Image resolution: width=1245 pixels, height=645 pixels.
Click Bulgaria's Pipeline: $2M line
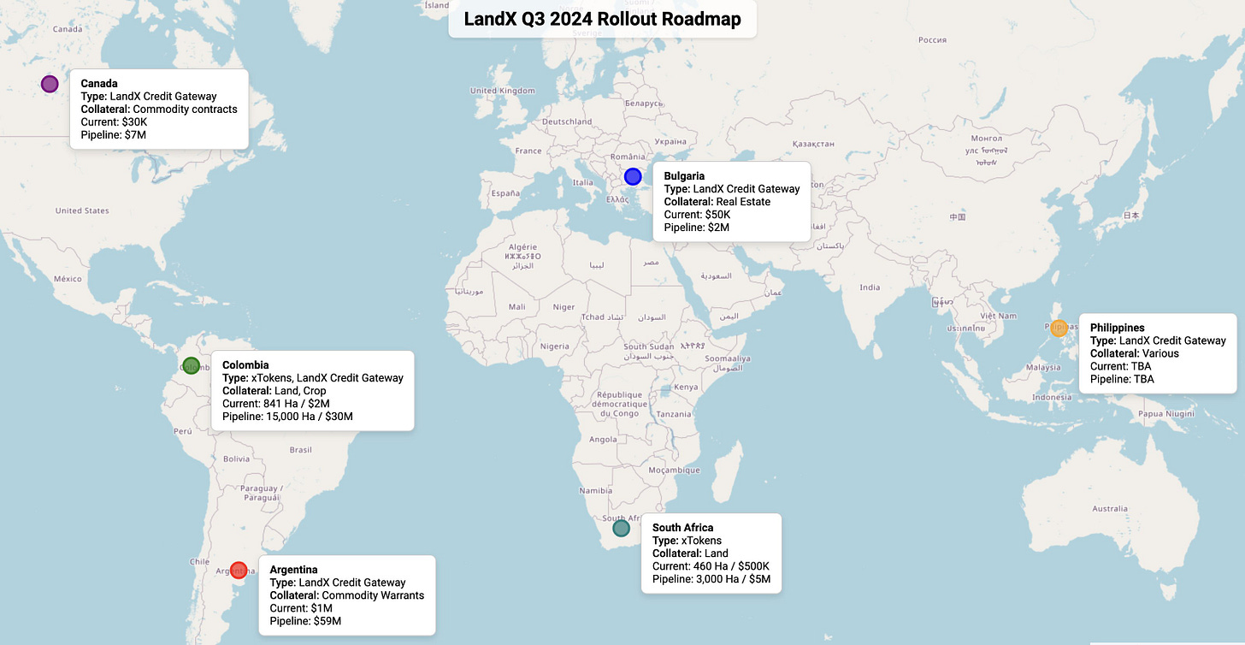tap(696, 228)
